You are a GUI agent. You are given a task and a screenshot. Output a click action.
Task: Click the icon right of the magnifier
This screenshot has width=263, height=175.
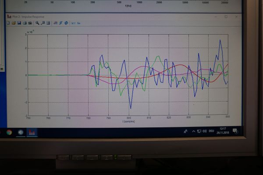[x=43, y=23]
